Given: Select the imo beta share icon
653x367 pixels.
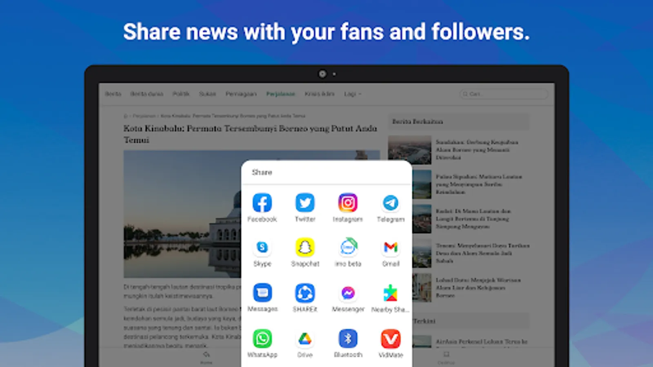Looking at the screenshot, I should [x=348, y=246].
